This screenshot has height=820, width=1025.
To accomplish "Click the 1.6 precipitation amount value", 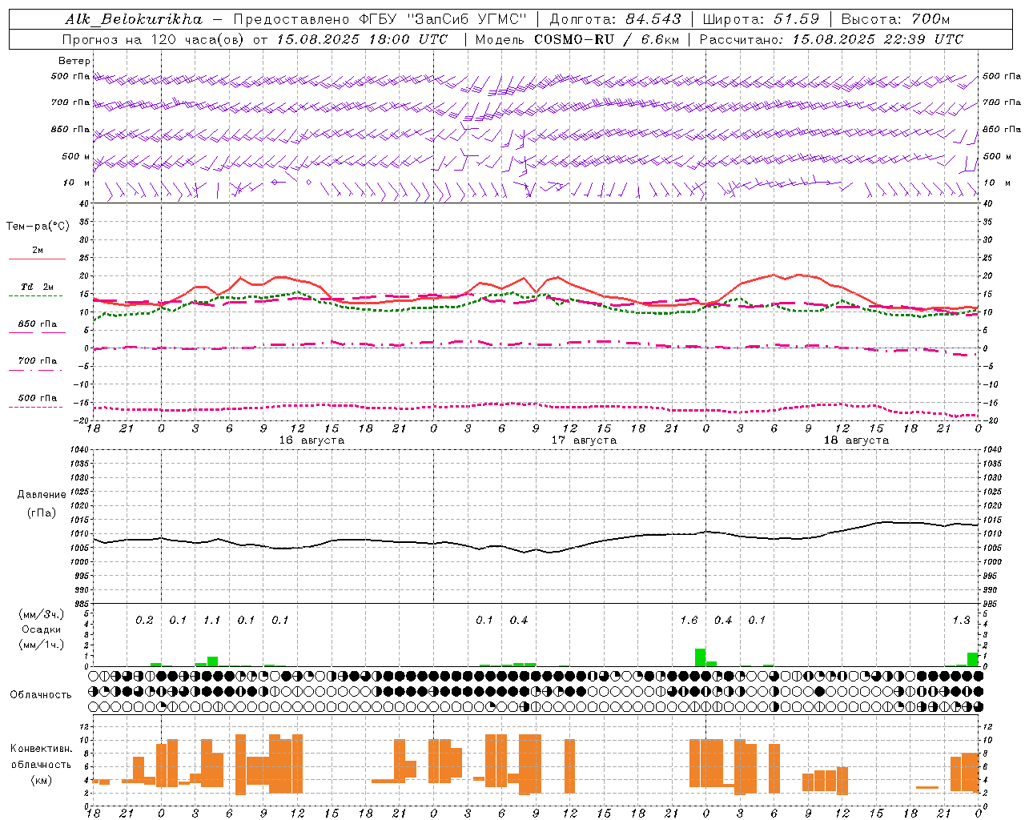I will click(x=689, y=620).
